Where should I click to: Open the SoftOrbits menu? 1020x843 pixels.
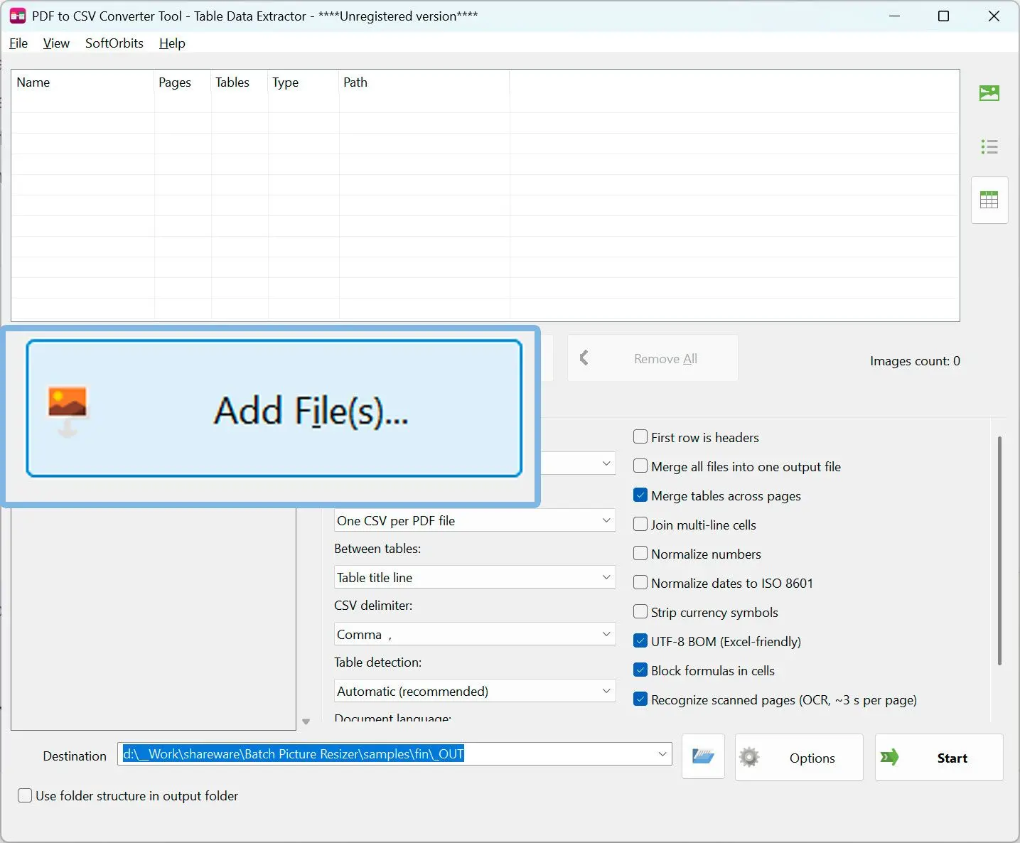point(114,43)
